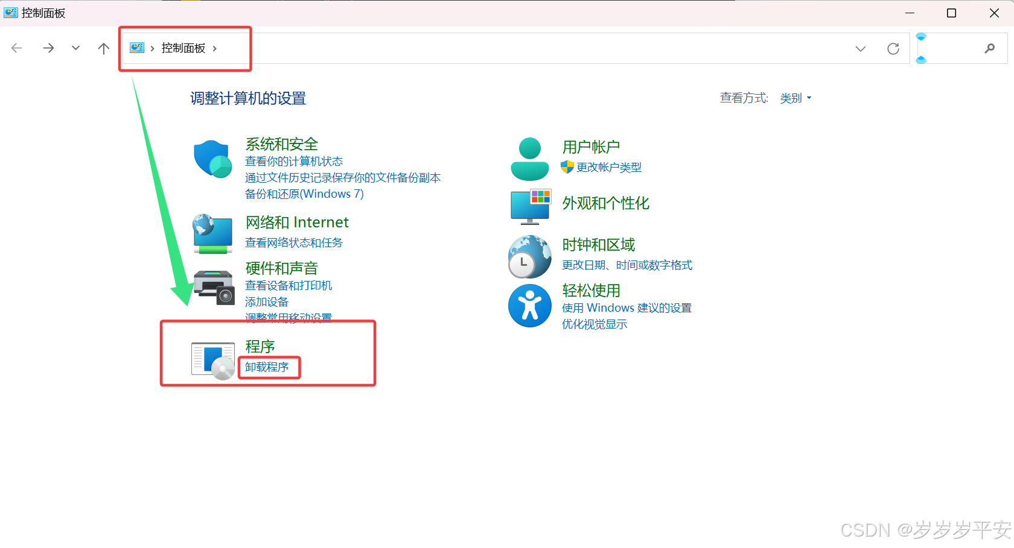Click the 调整计算机的设置 heading

(248, 98)
